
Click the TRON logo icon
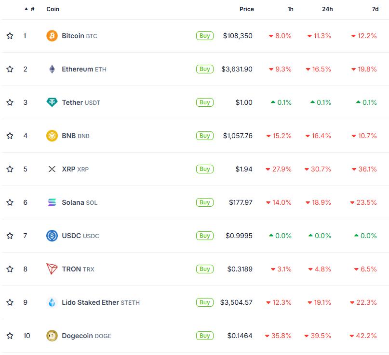pos(52,269)
